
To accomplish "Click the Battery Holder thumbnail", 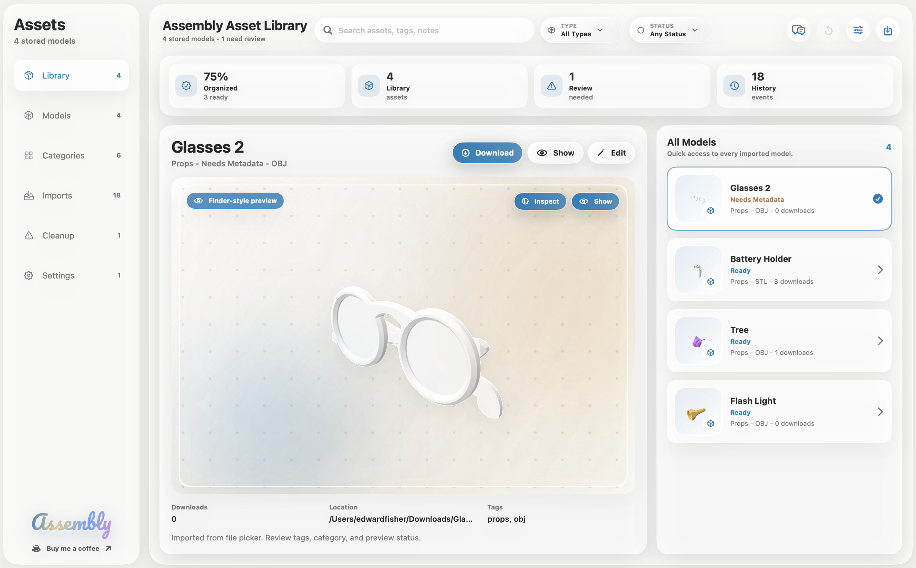I will 698,269.
